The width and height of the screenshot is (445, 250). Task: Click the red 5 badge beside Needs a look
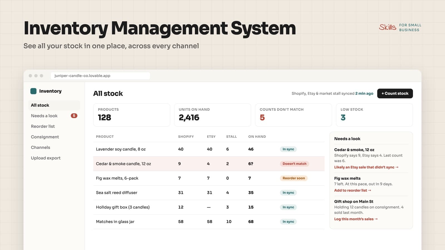(74, 116)
